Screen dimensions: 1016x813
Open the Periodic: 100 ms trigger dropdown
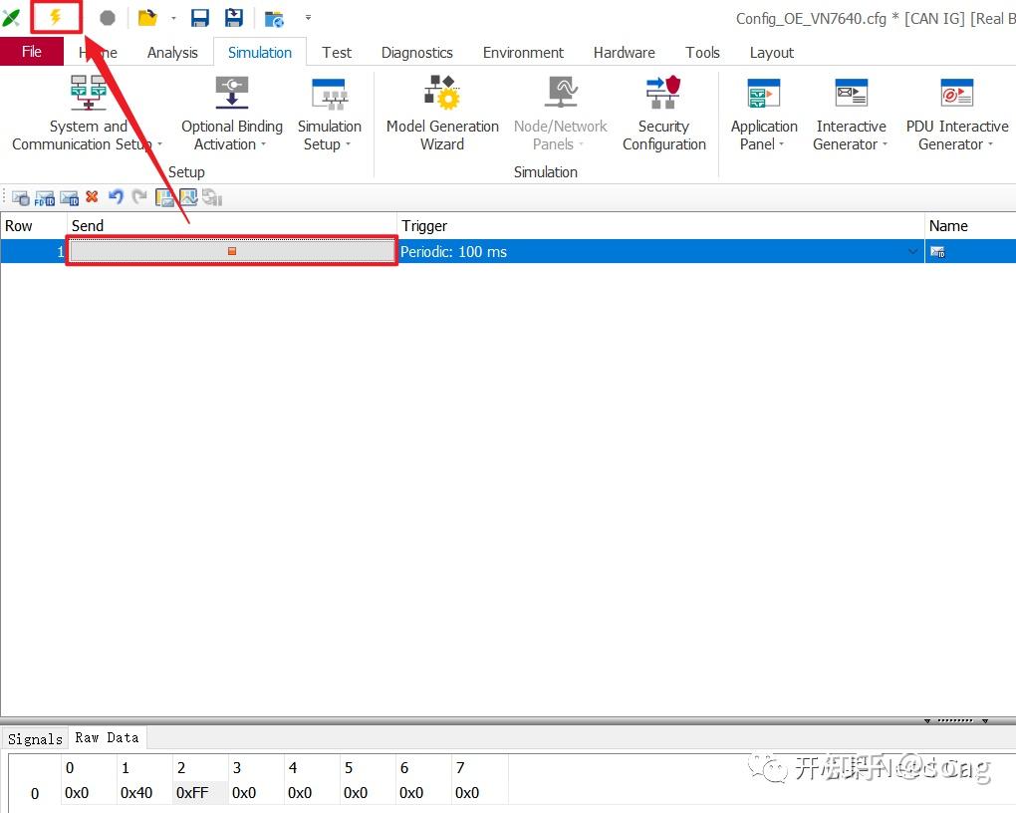tap(912, 251)
